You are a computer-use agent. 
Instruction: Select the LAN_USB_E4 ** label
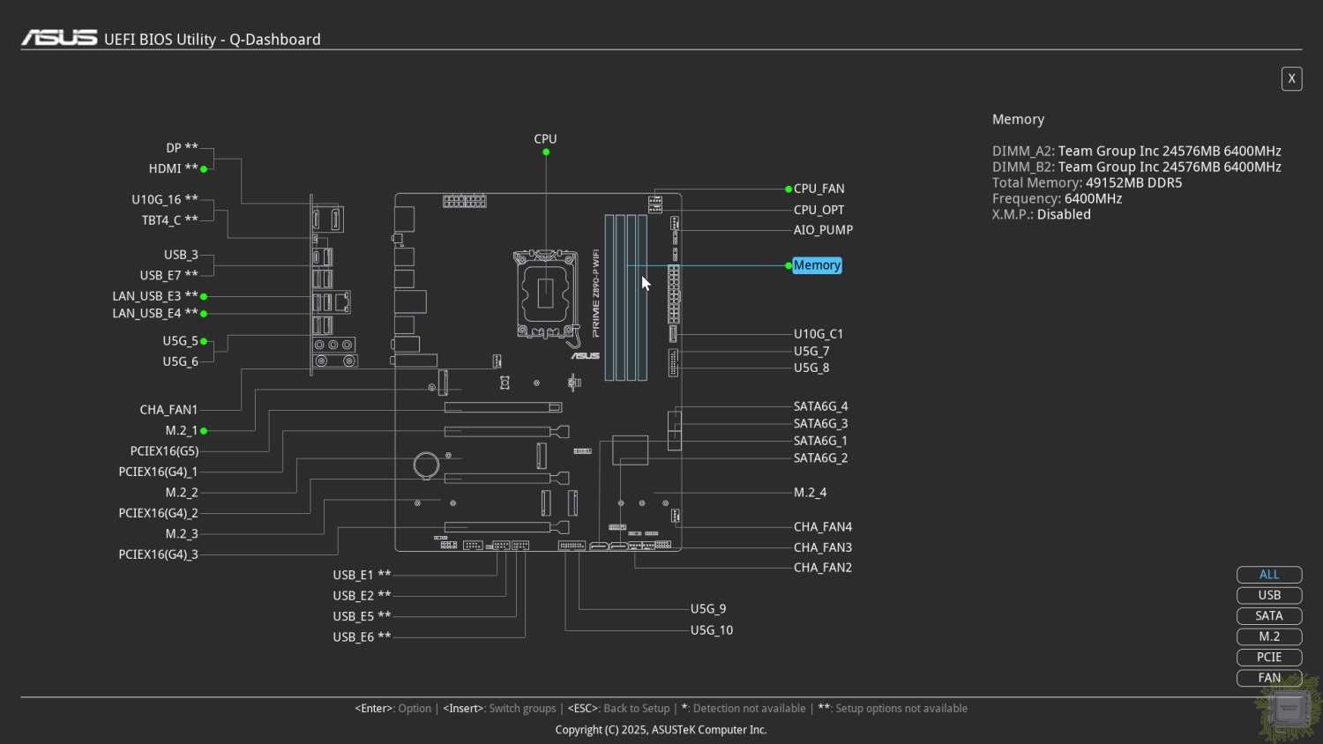(x=155, y=313)
